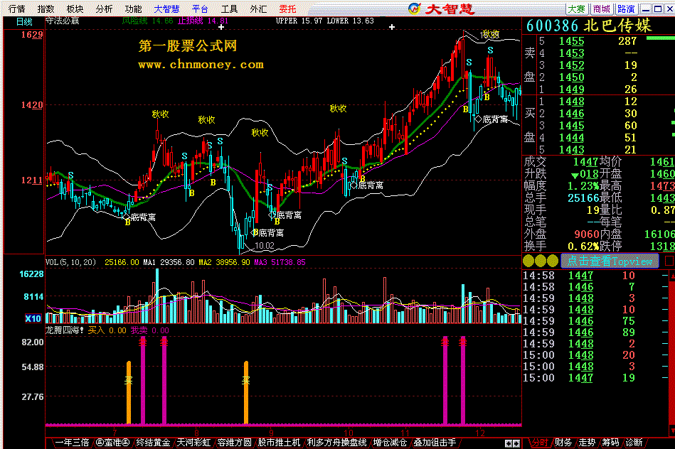Select the 叠加狙击手 indicator tab
This screenshot has width=675, height=449.
click(x=435, y=443)
